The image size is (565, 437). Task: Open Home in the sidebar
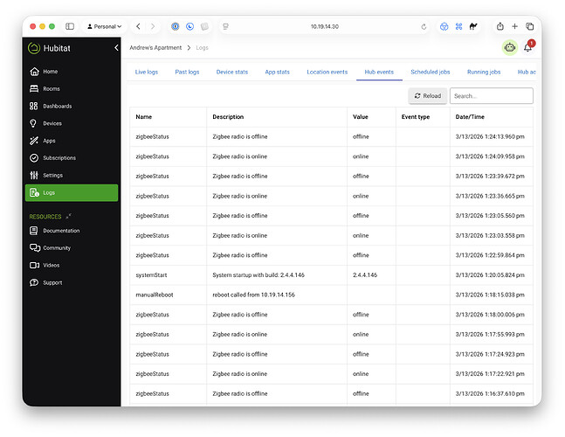tap(72, 72)
